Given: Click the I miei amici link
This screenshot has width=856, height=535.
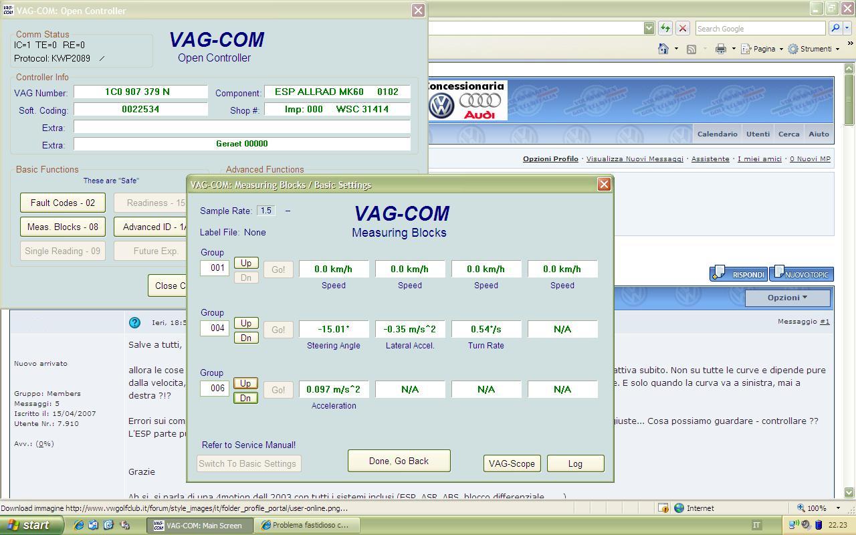Looking at the screenshot, I should click(x=760, y=158).
